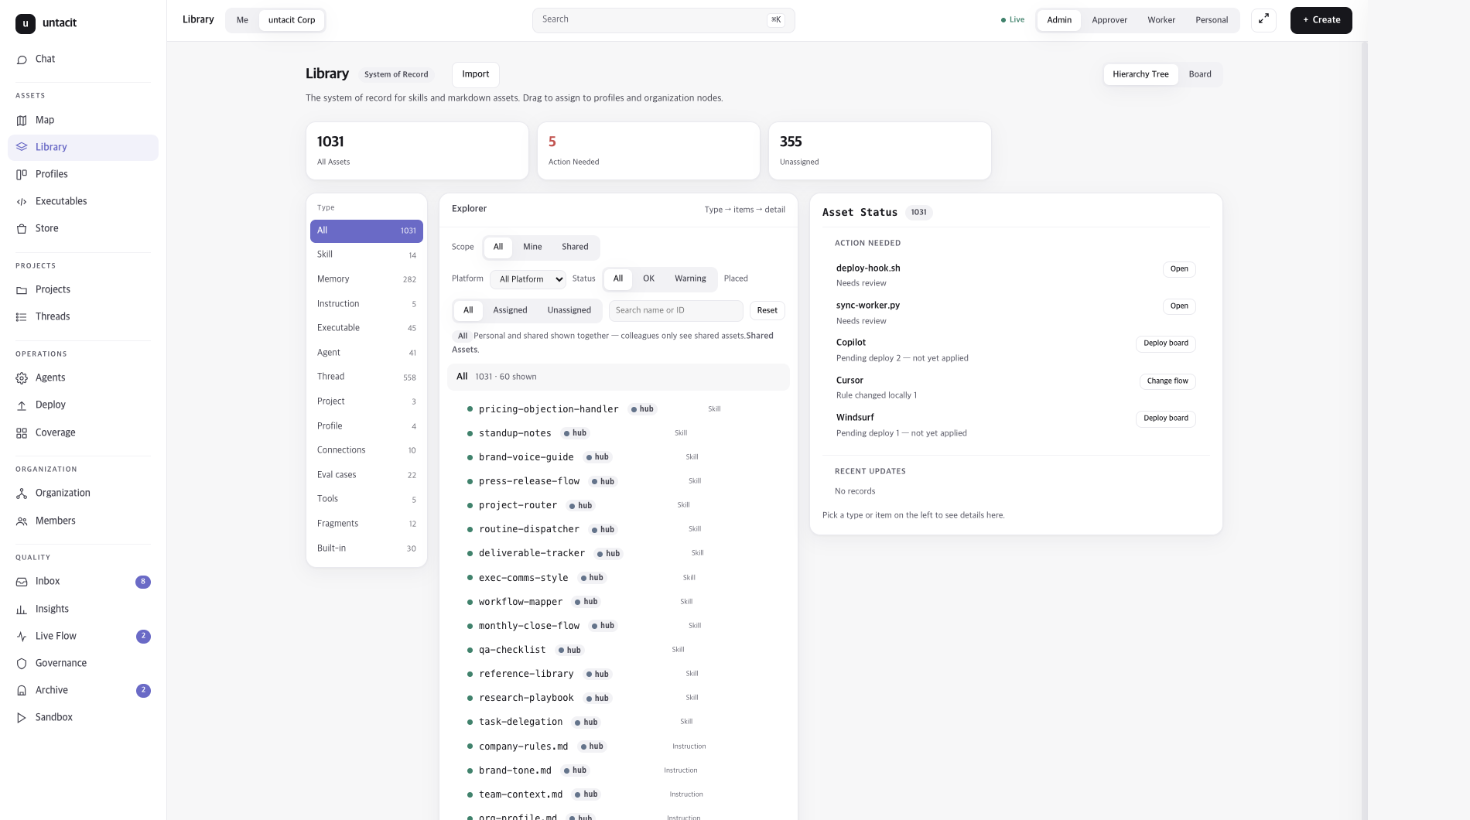Click the Inbox badge showing 8
1470x820 pixels.
[x=143, y=582]
